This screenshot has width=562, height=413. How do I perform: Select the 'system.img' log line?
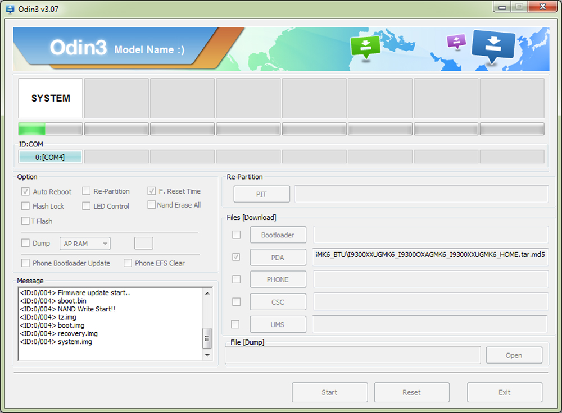56,342
